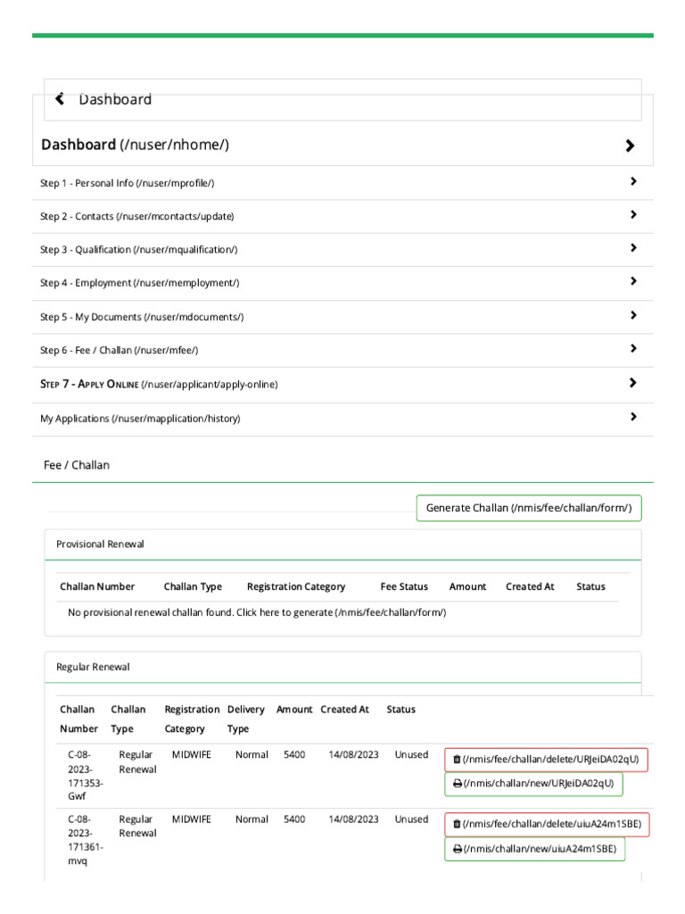Viewport: 685px width, 914px height.
Task: Expand Step 1 Personal Info chevron
Action: (632, 182)
